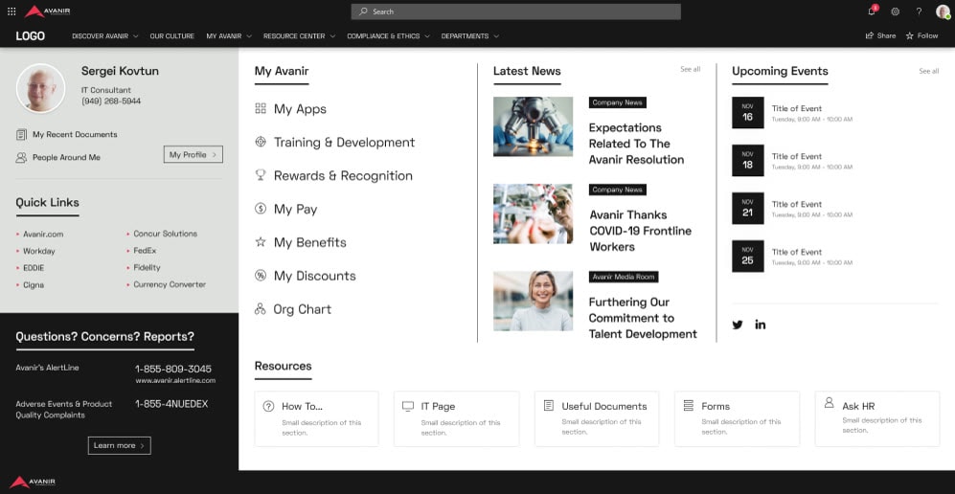This screenshot has height=494, width=955.
Task: Open the lab worker news thumbnail
Action: [x=533, y=214]
